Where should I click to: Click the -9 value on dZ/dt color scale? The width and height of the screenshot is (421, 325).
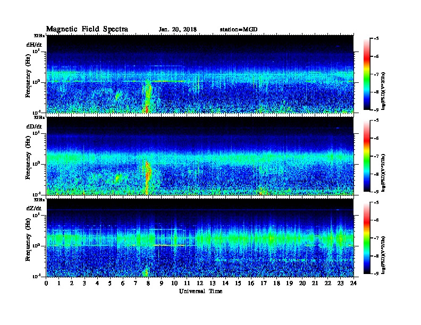(x=376, y=273)
